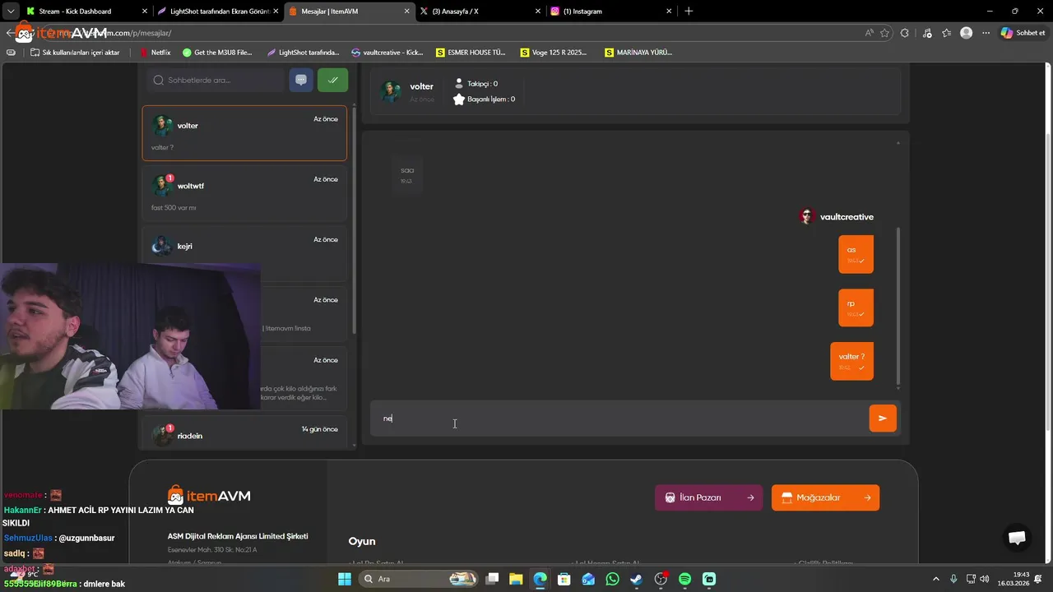Open the Netflix bookmark
This screenshot has height=592, width=1053.
click(155, 52)
